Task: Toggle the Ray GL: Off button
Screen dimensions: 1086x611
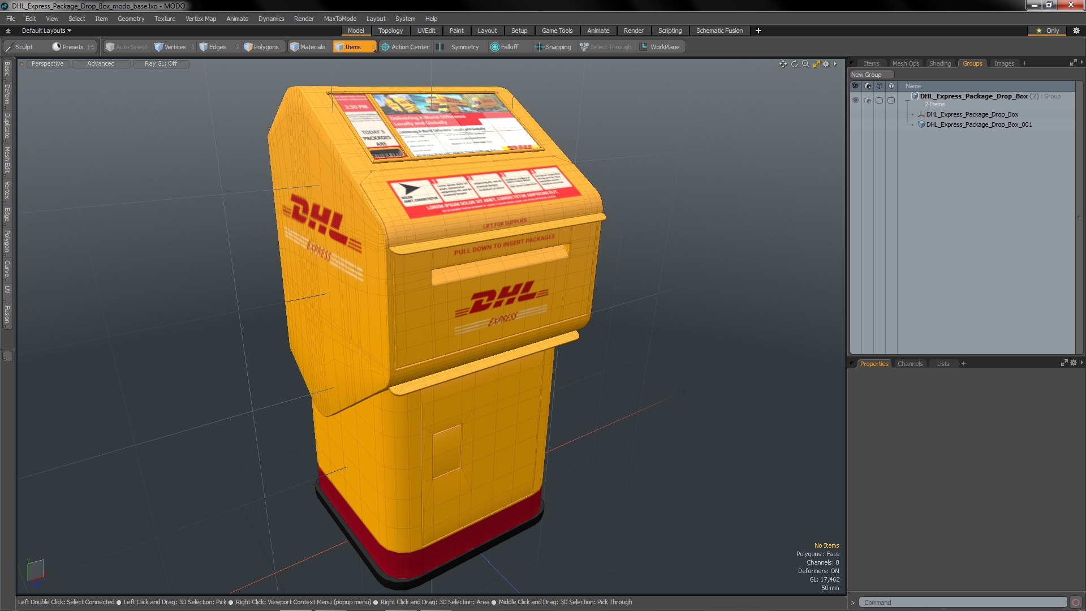Action: pos(161,64)
